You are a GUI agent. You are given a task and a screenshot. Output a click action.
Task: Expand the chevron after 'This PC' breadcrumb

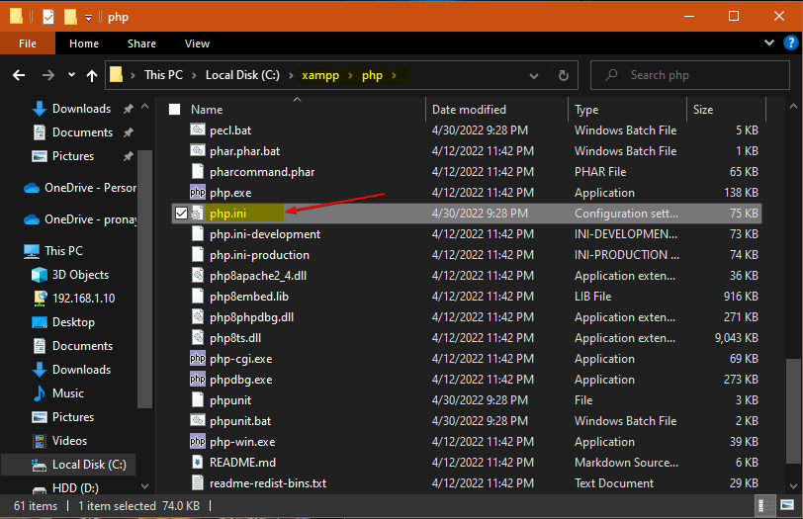click(194, 76)
